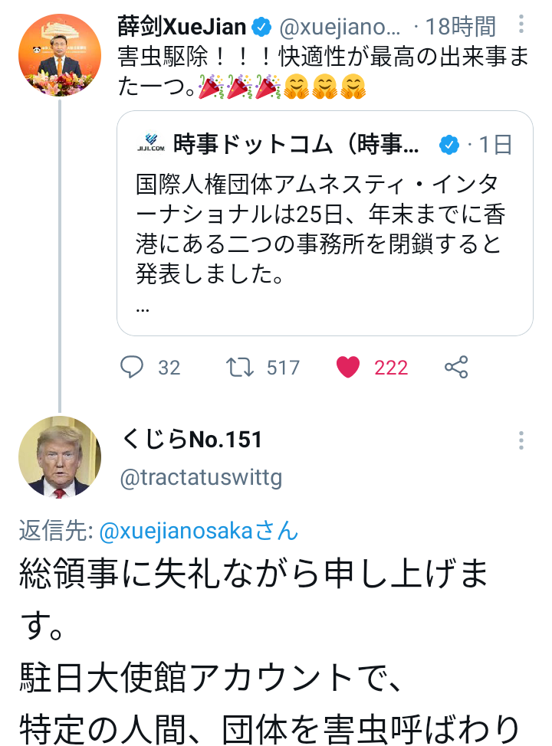552x746 pixels.
Task: Click the JIJI.COM logo icon
Action: (x=151, y=143)
